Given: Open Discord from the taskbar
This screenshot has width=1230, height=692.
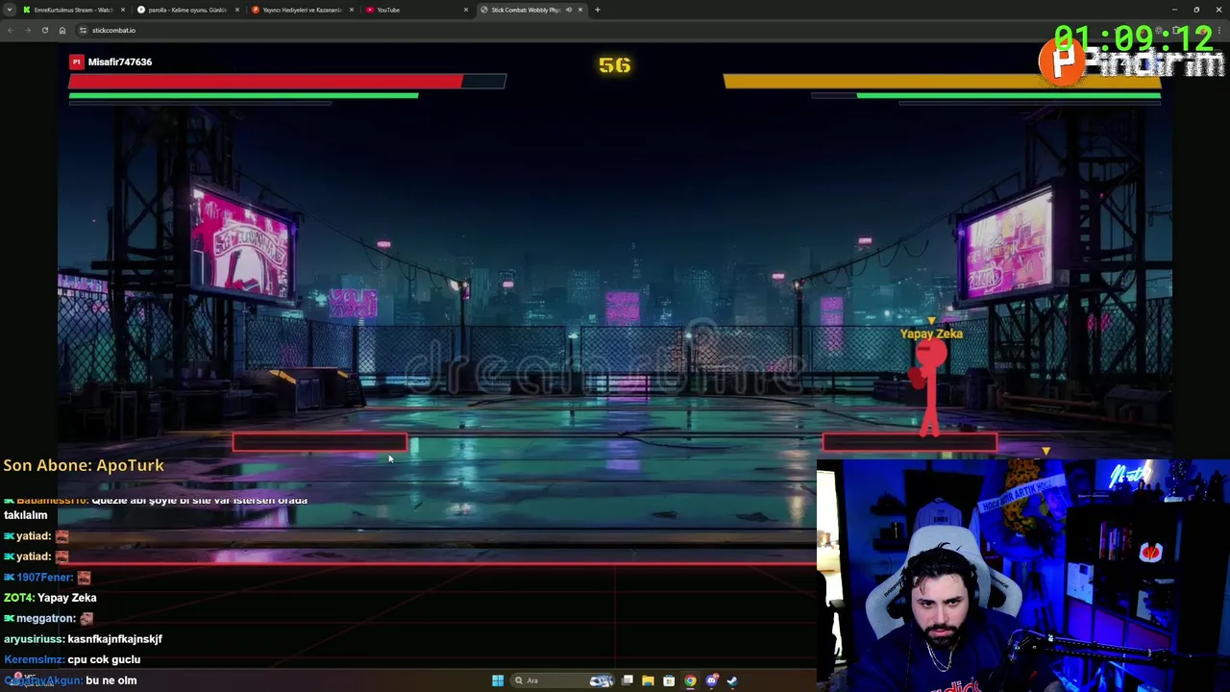Looking at the screenshot, I should [x=711, y=680].
